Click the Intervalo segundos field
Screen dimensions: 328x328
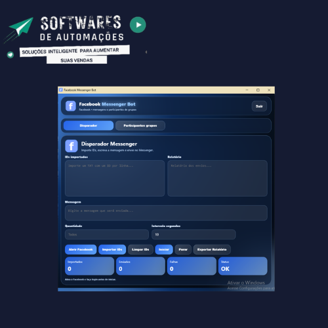(194, 234)
